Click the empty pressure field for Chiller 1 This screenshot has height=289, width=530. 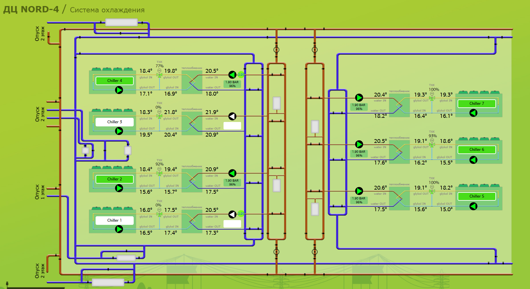point(232,224)
